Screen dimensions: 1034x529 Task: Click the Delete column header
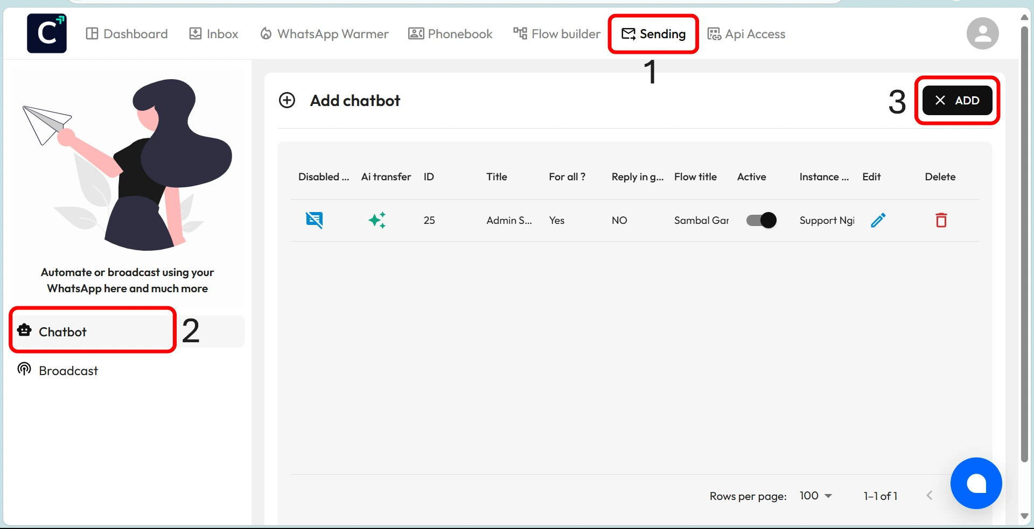click(940, 177)
